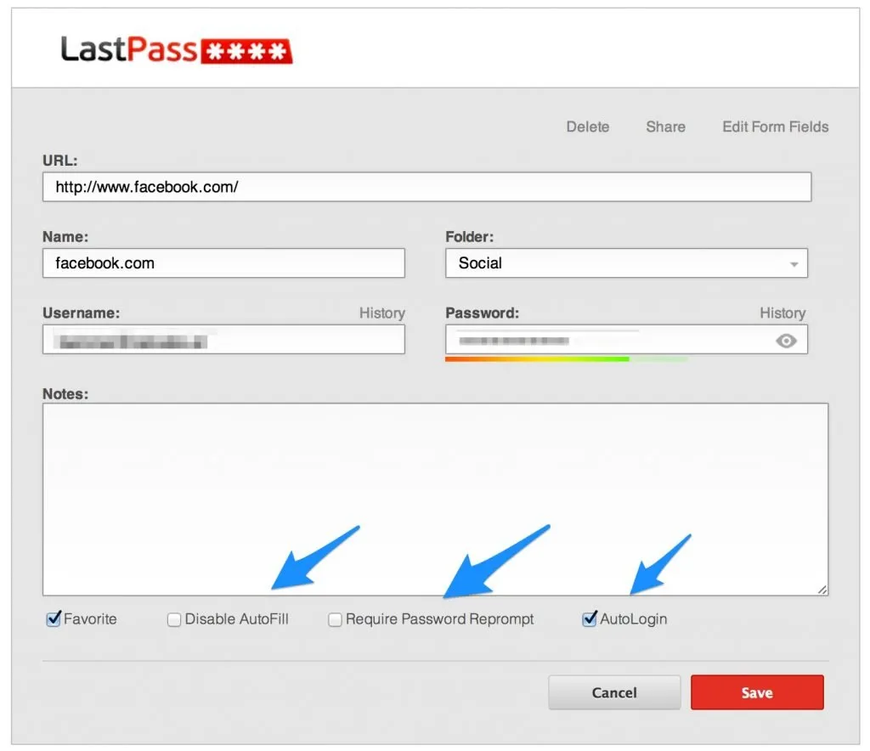Click into the Notes text area

coord(436,500)
